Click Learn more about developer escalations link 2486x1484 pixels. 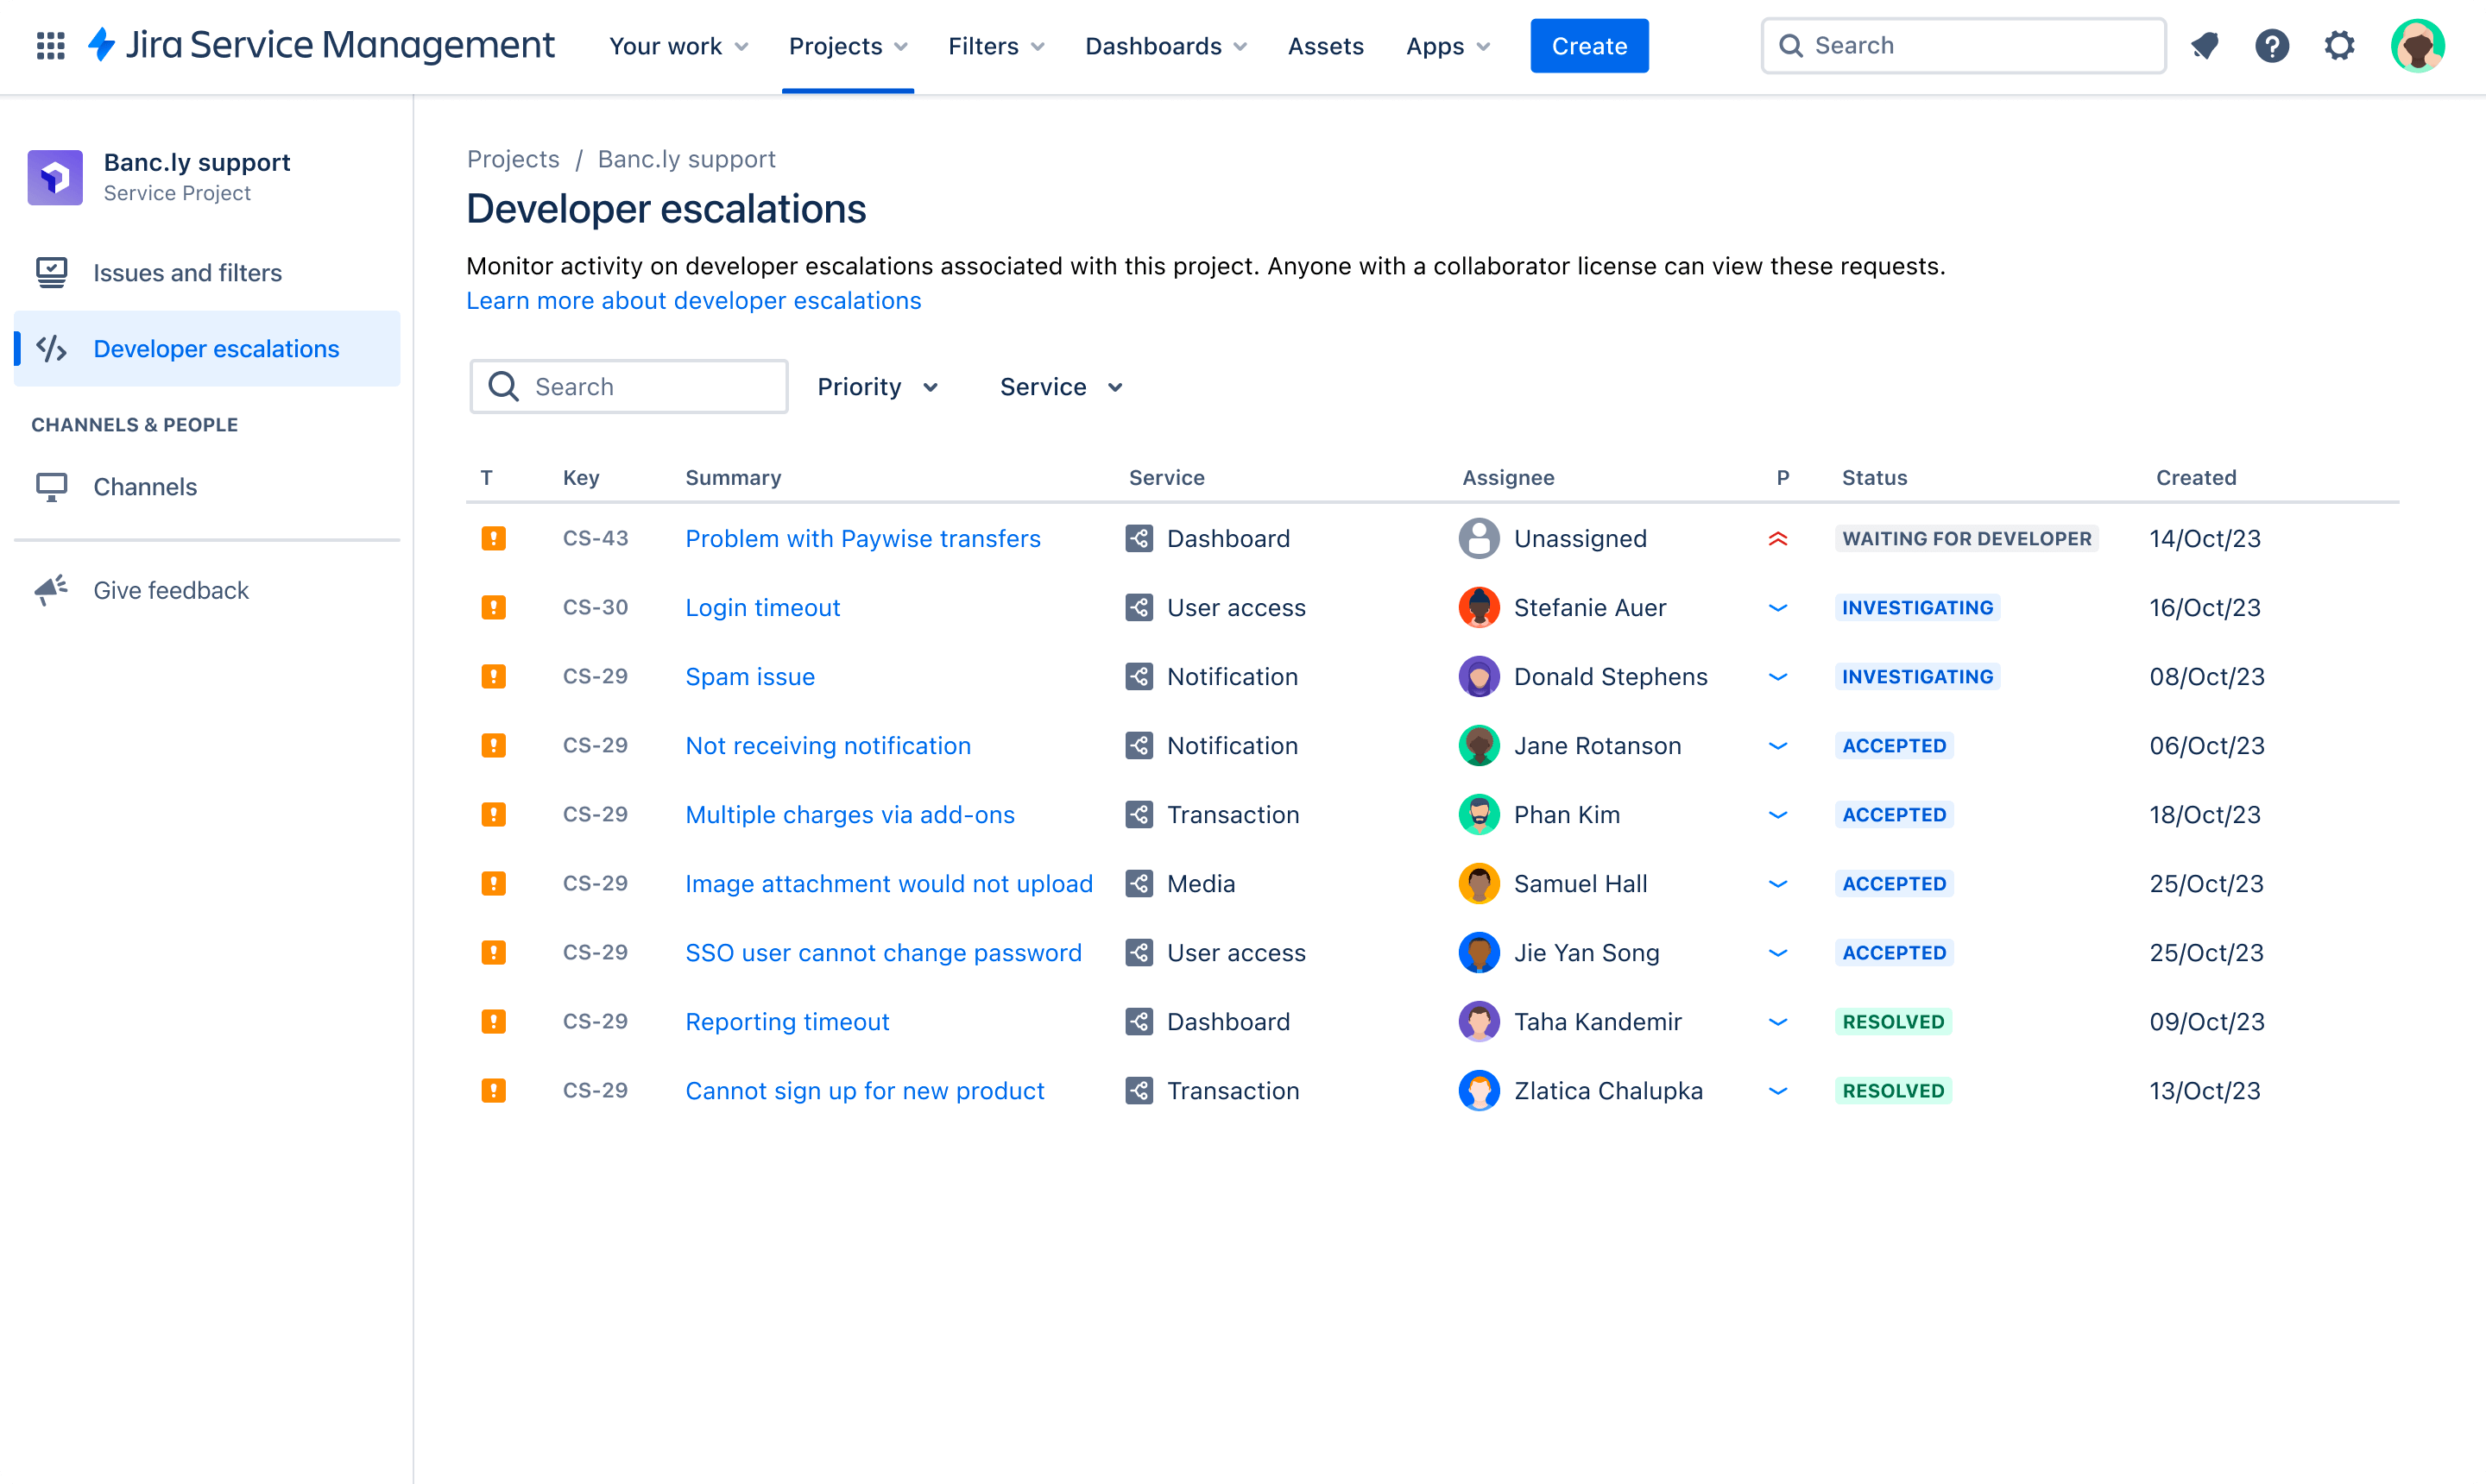692,300
